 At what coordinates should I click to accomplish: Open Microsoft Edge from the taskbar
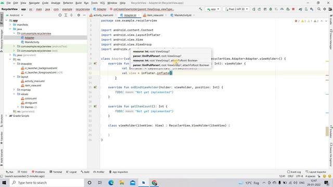pyautogui.click(x=111, y=182)
